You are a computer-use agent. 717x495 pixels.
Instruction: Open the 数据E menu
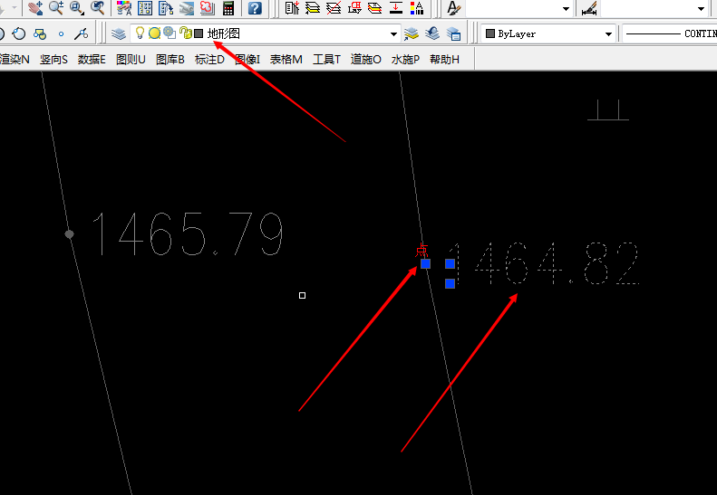tap(92, 60)
